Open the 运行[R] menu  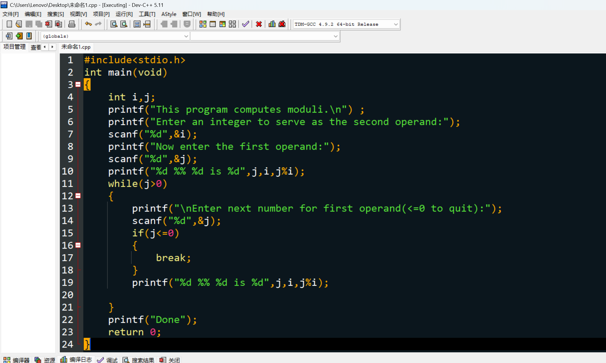124,14
